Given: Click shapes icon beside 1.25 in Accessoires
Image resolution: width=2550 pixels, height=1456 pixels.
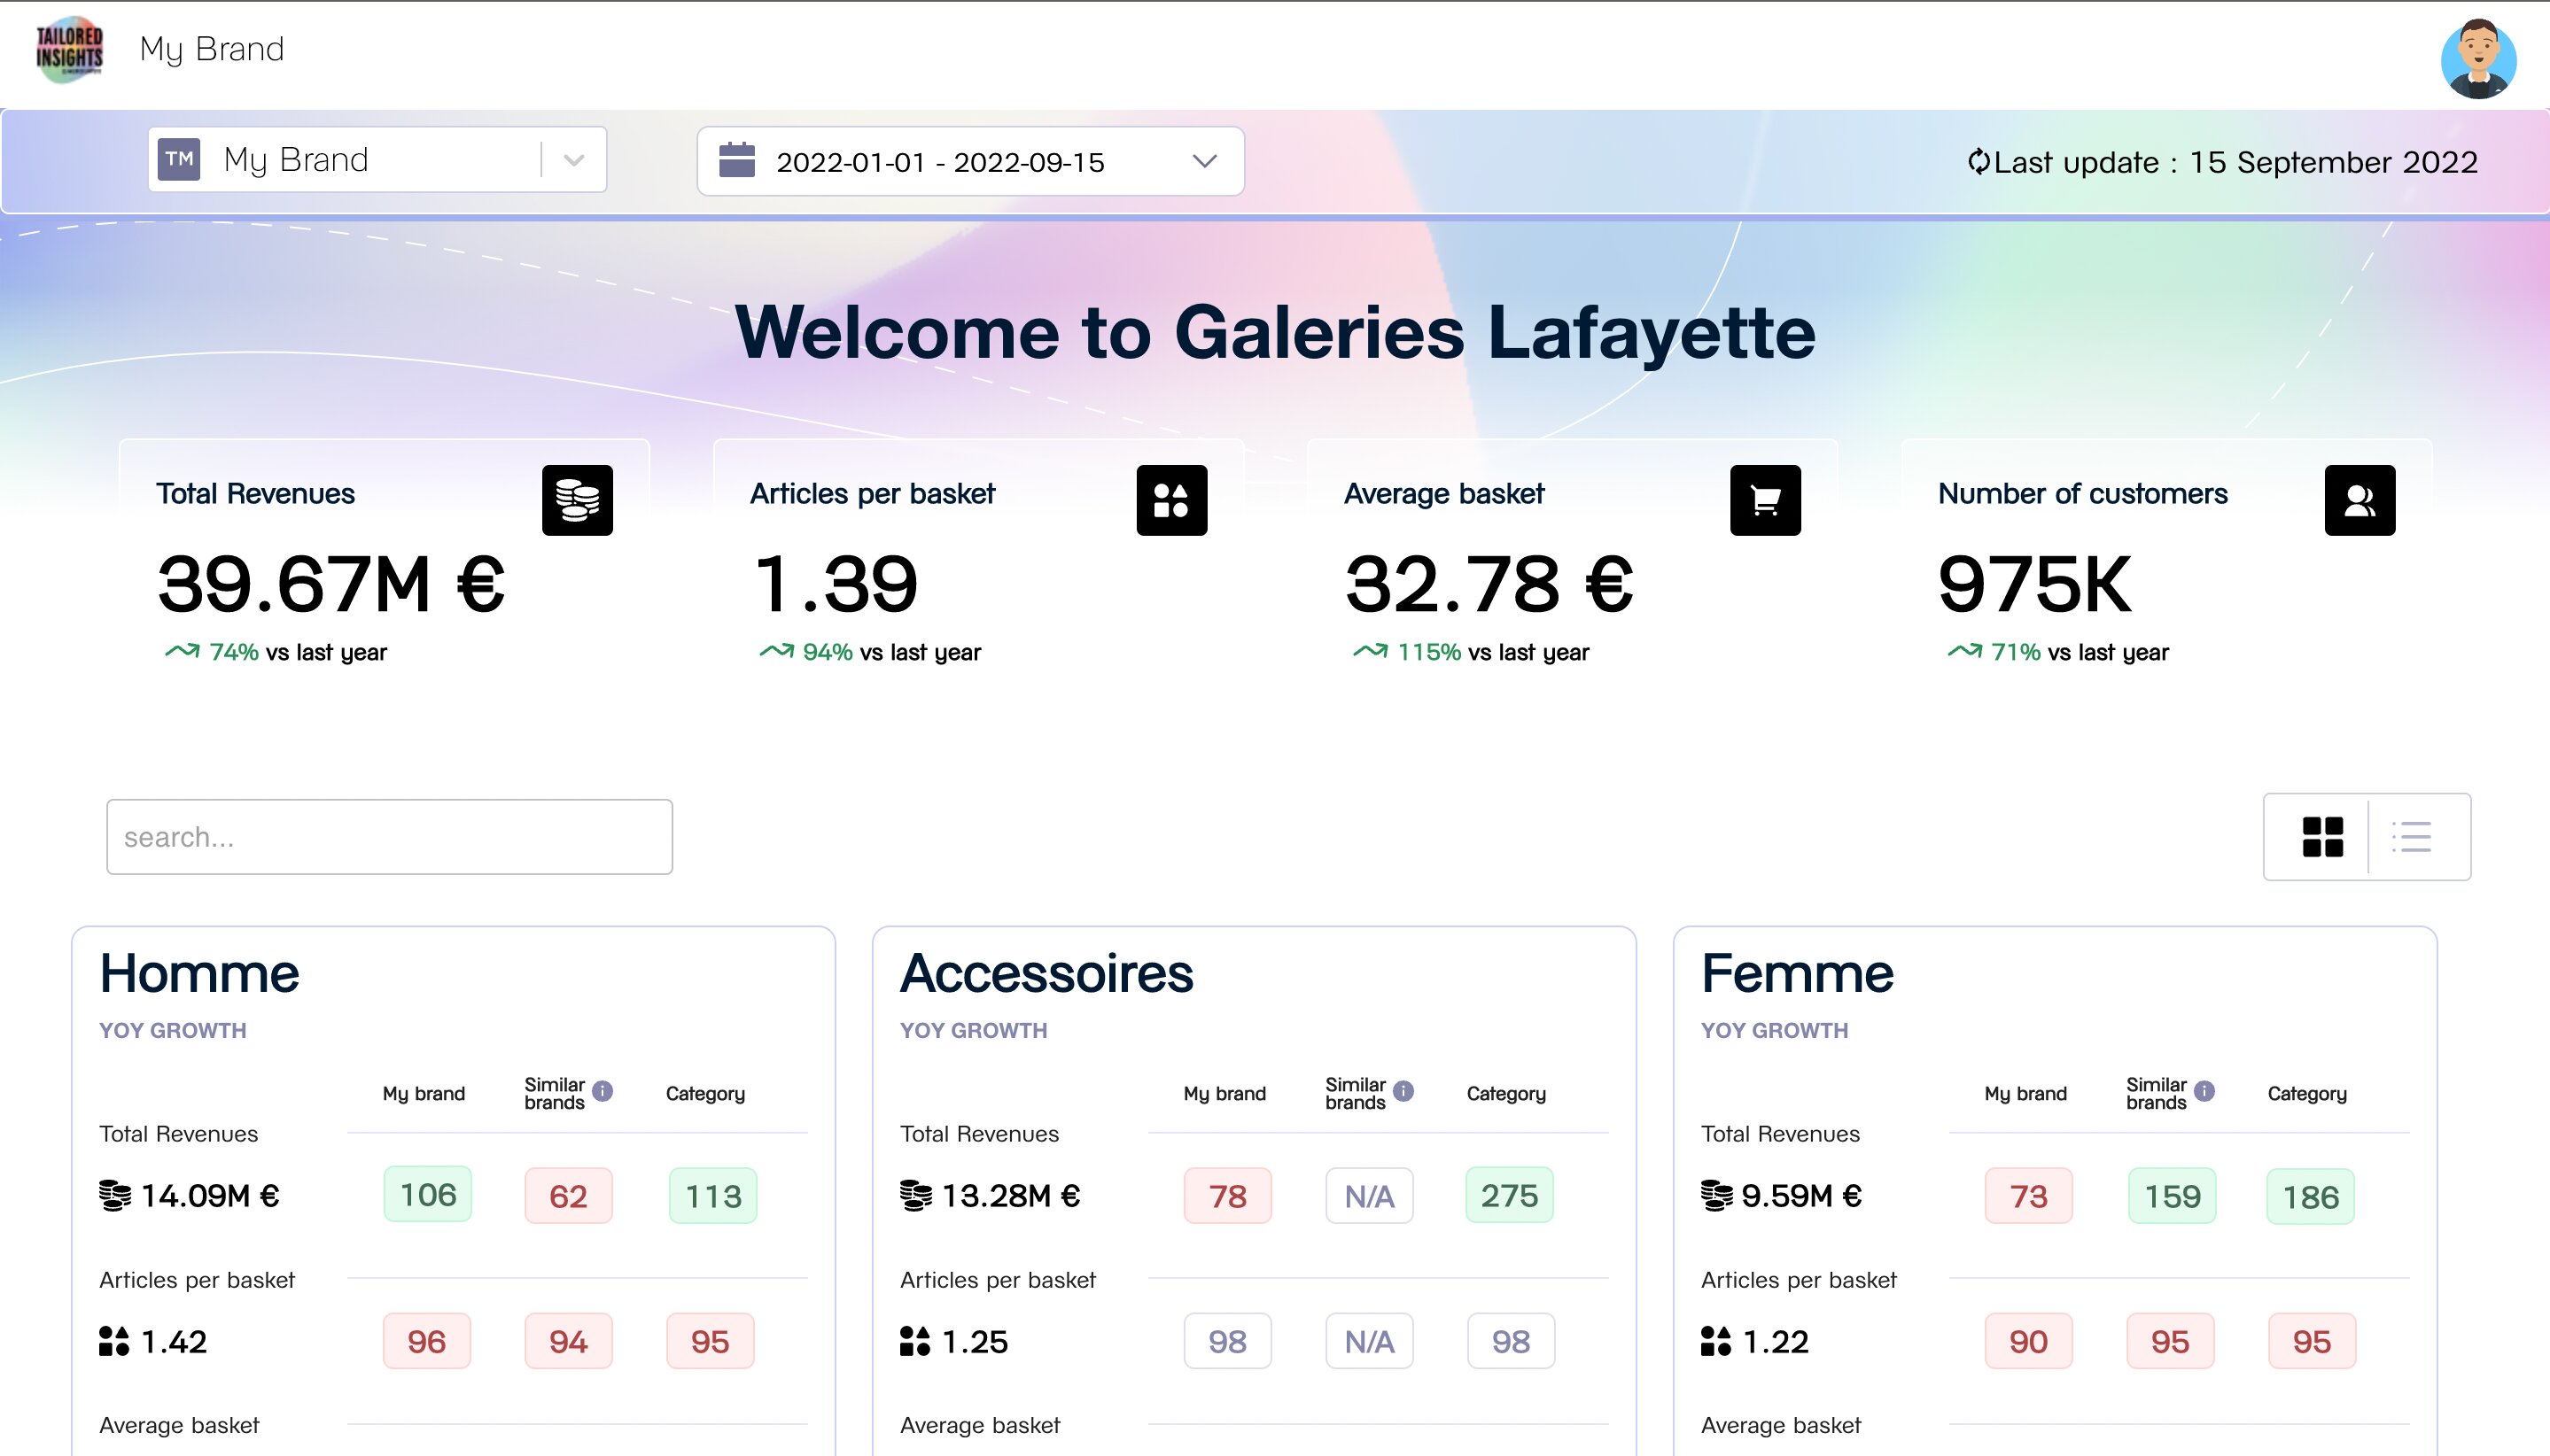Looking at the screenshot, I should (x=915, y=1341).
